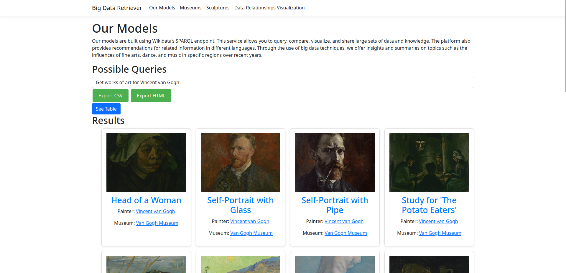This screenshot has width=566, height=273.
Task: Click the query text input field
Action: [x=283, y=82]
